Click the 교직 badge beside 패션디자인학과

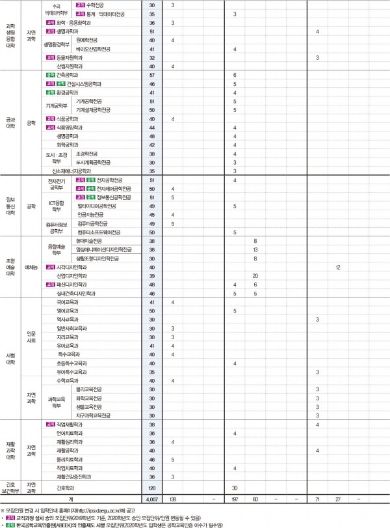point(51,285)
